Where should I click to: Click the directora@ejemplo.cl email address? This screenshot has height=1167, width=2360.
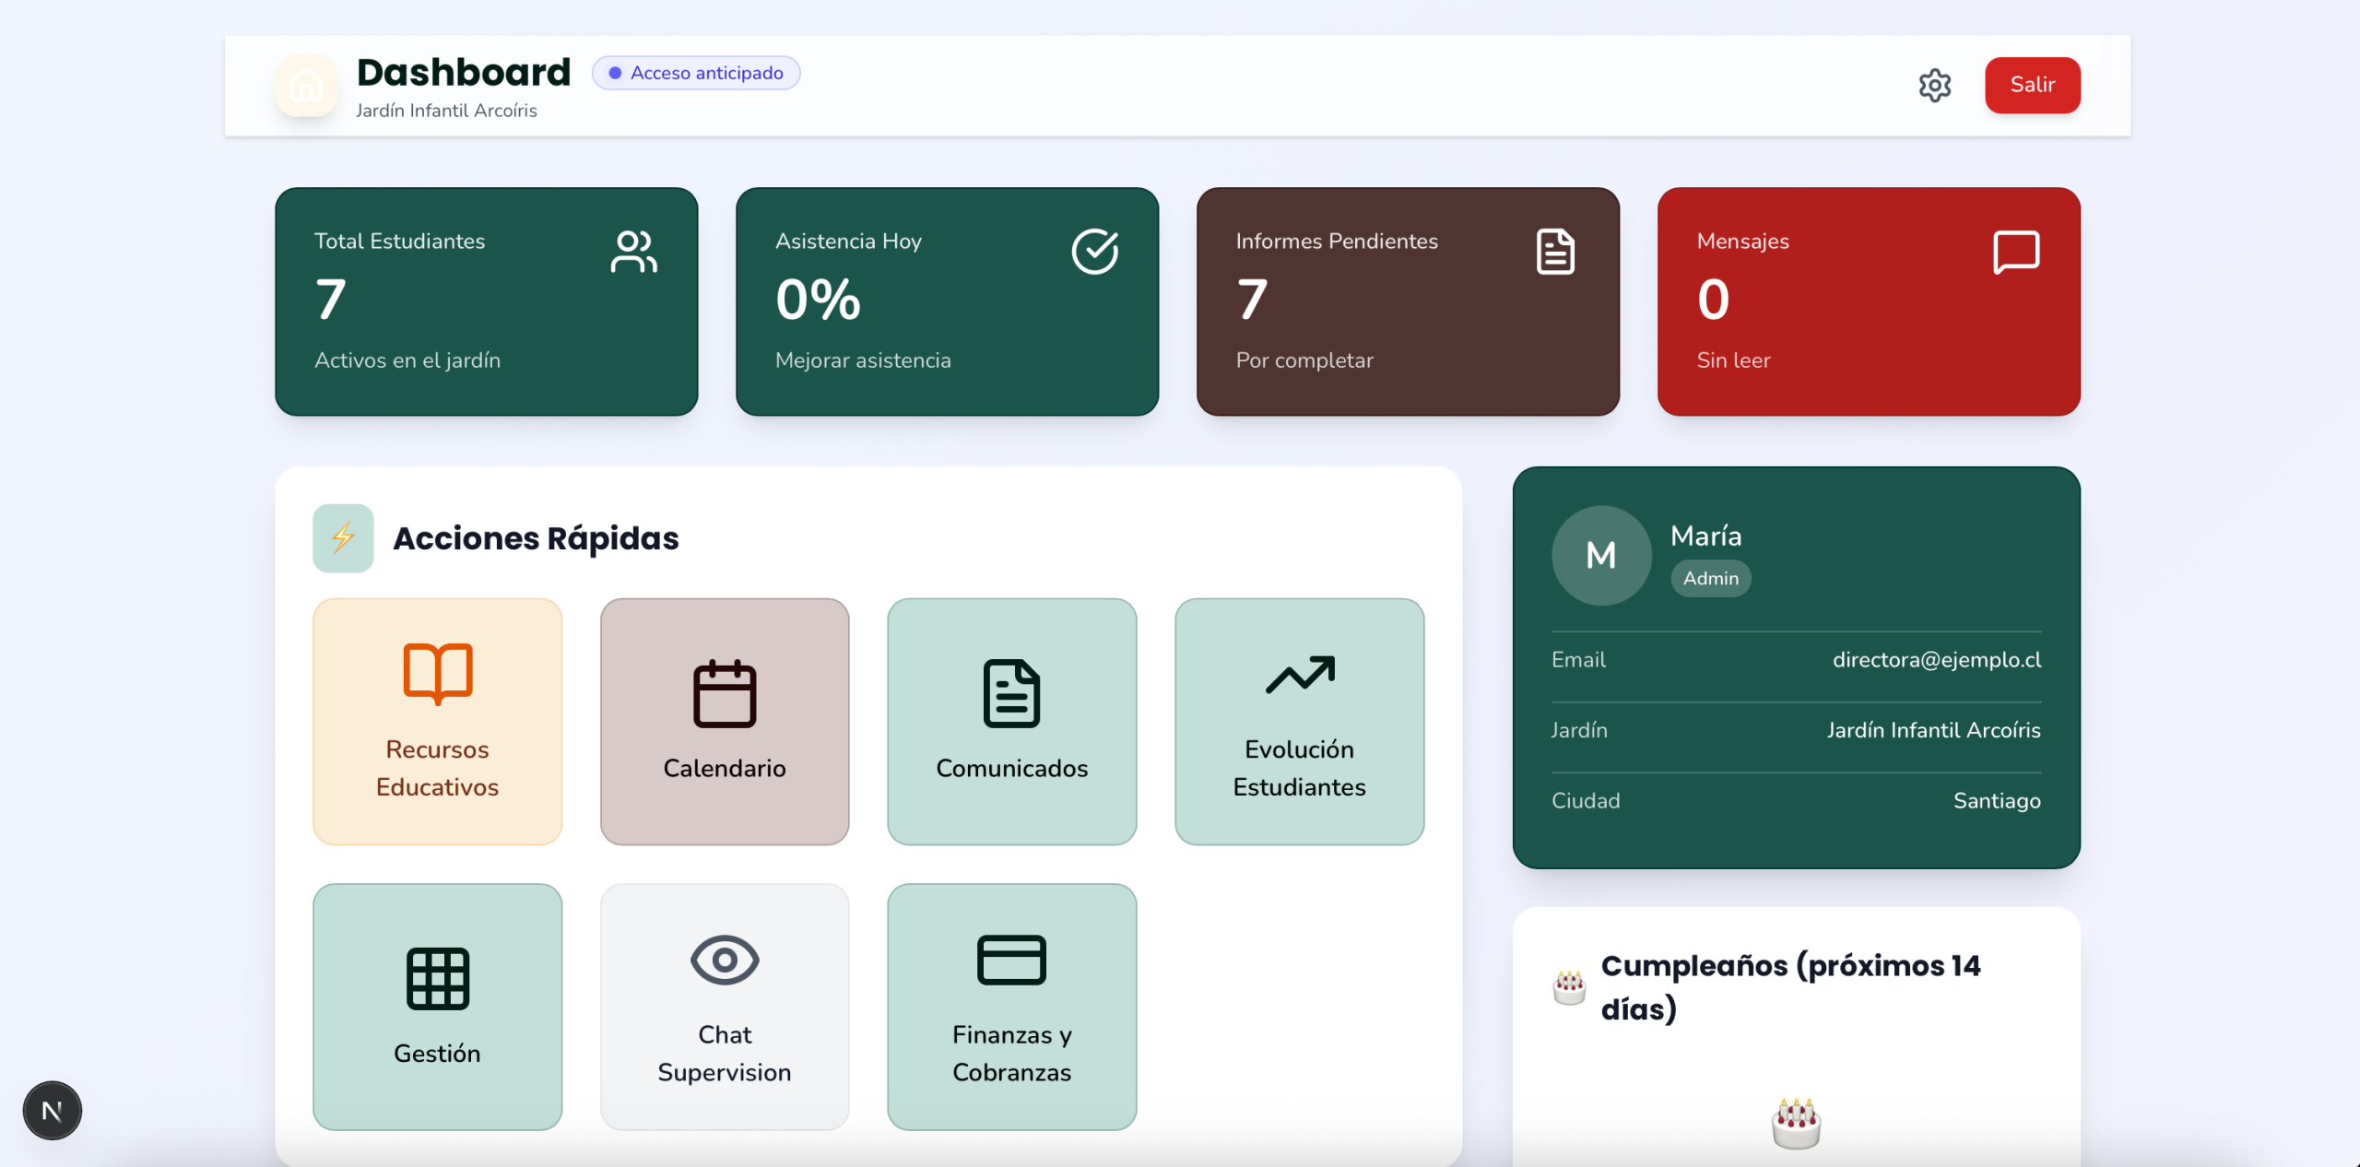[1936, 660]
